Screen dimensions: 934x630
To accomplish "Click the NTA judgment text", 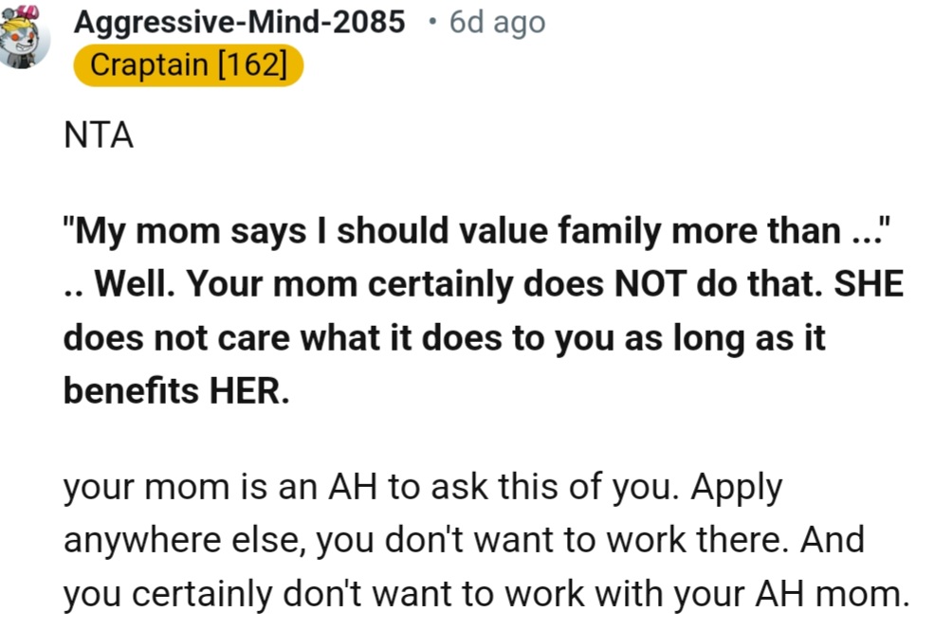I will (99, 135).
